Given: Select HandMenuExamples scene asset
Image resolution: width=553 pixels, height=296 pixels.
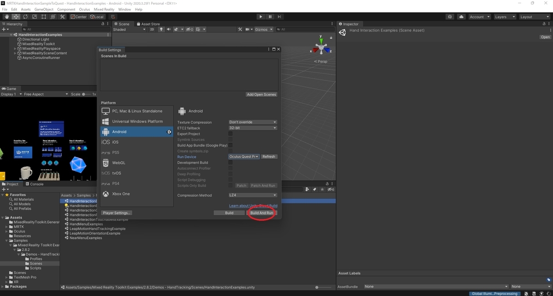Looking at the screenshot, I should click(86, 224).
